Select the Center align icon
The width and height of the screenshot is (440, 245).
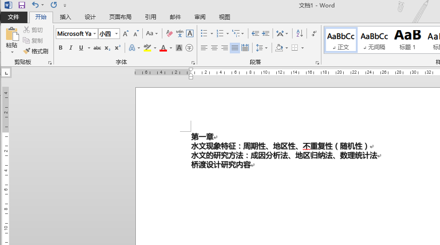pyautogui.click(x=214, y=48)
